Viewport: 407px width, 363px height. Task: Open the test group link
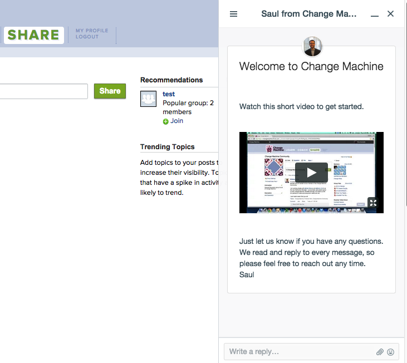tap(169, 94)
